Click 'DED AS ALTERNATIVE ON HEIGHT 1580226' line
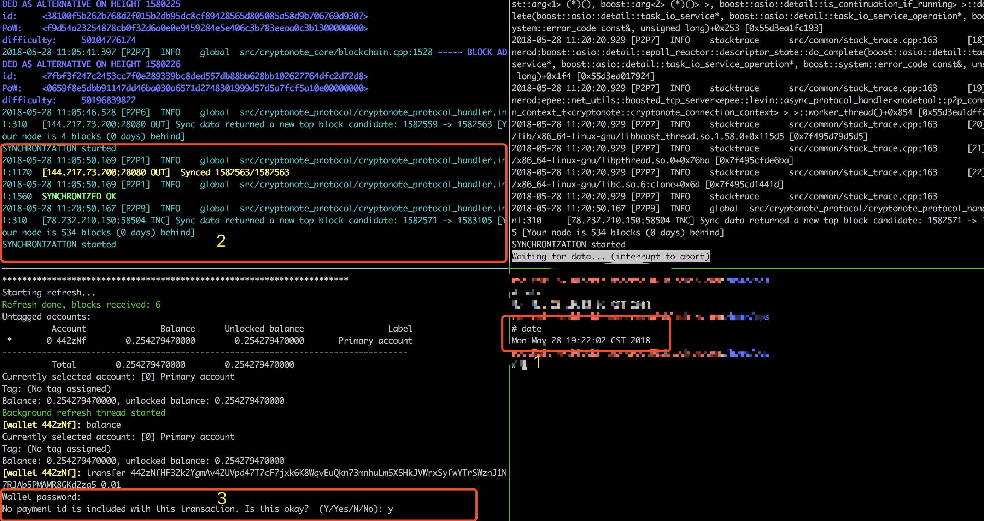Screen dimensions: 984x521 [x=91, y=64]
